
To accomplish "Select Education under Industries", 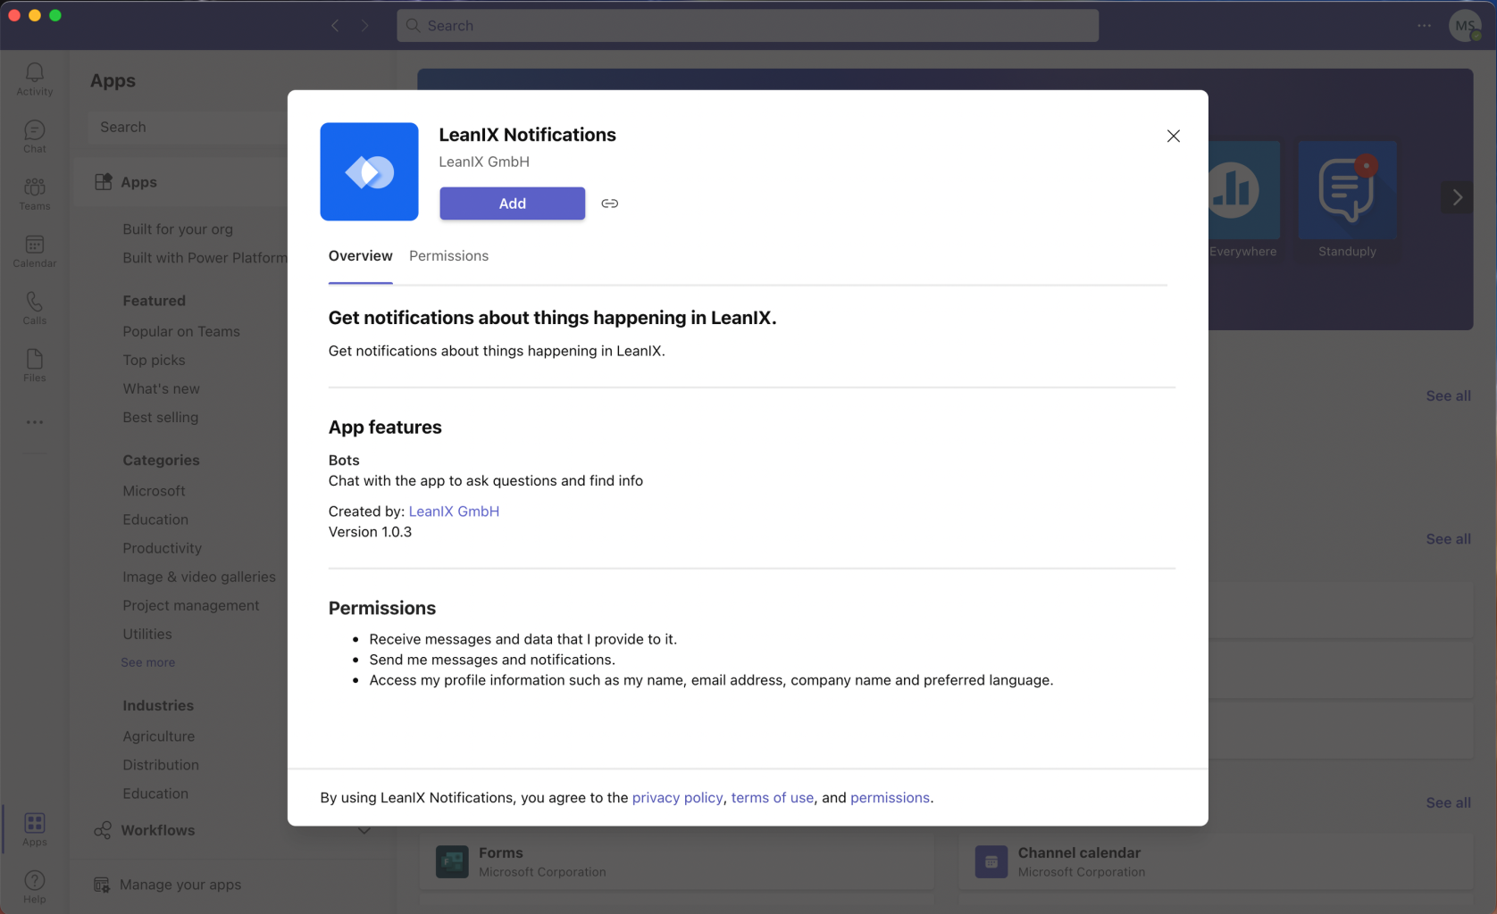I will 155,794.
